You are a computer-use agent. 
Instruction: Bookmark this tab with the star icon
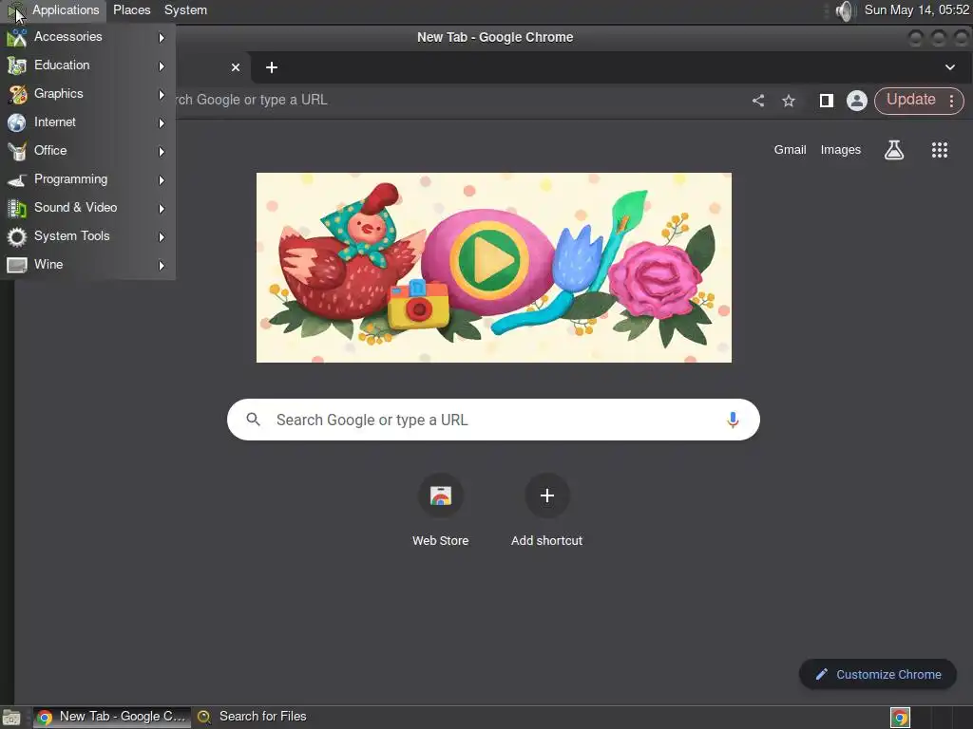click(789, 101)
